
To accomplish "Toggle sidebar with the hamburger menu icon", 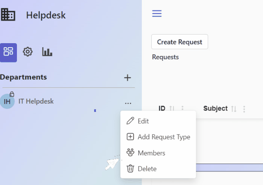I will 157,14.
